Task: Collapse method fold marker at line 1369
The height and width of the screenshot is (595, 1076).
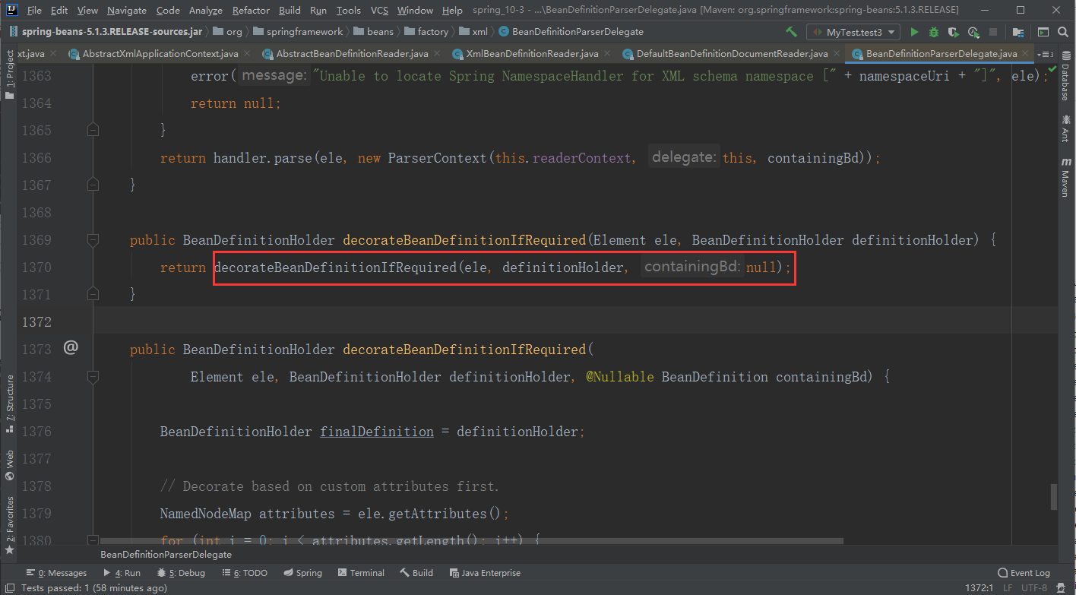Action: [x=93, y=239]
